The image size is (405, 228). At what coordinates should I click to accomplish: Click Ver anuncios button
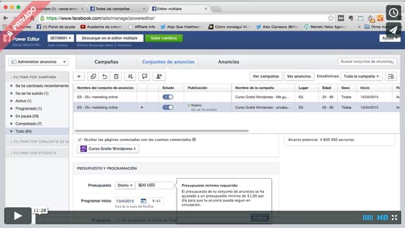pyautogui.click(x=299, y=76)
